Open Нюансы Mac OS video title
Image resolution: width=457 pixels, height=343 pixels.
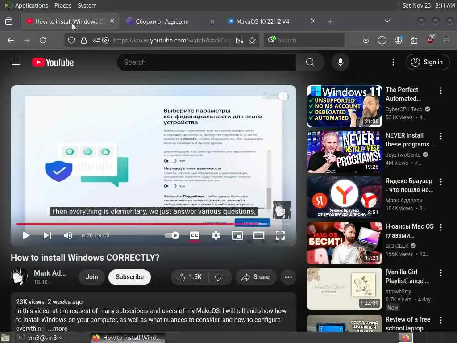click(409, 231)
